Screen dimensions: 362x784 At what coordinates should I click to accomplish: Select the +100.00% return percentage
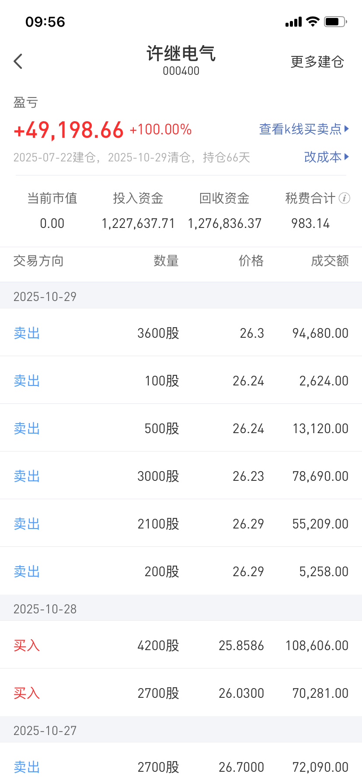pyautogui.click(x=160, y=129)
